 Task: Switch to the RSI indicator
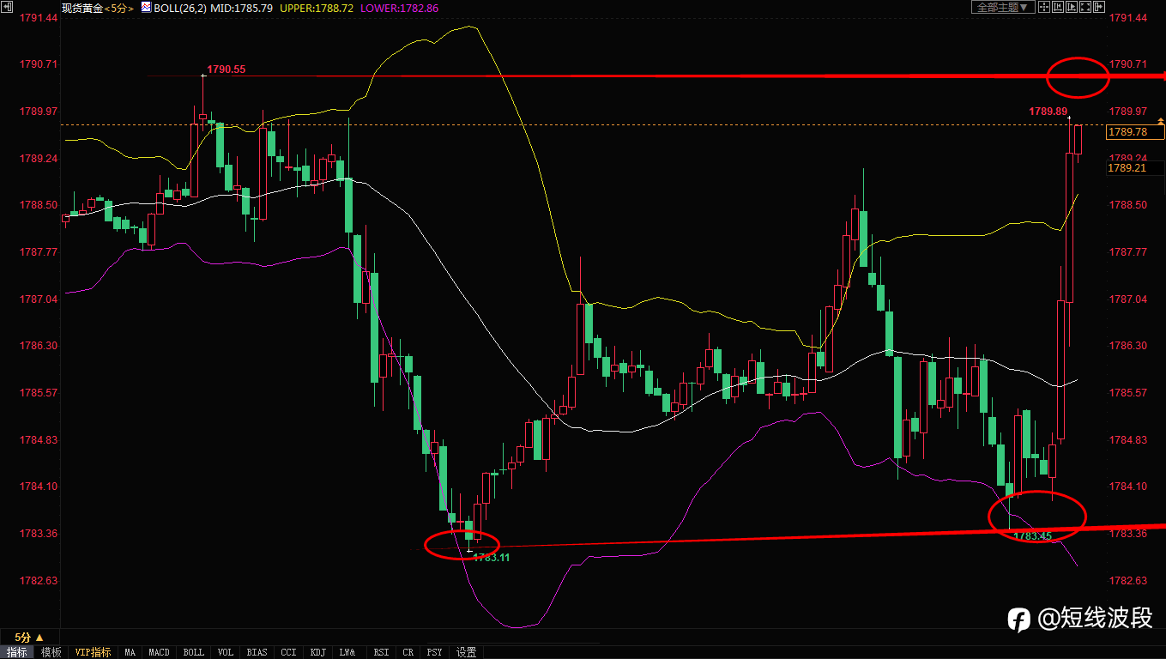[x=381, y=652]
